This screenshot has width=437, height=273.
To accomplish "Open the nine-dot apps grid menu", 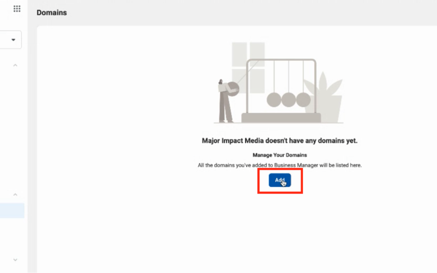I will point(17,8).
